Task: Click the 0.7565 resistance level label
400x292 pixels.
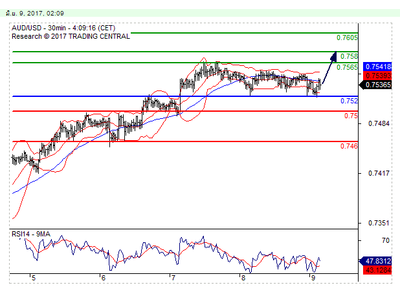Action: [347, 67]
